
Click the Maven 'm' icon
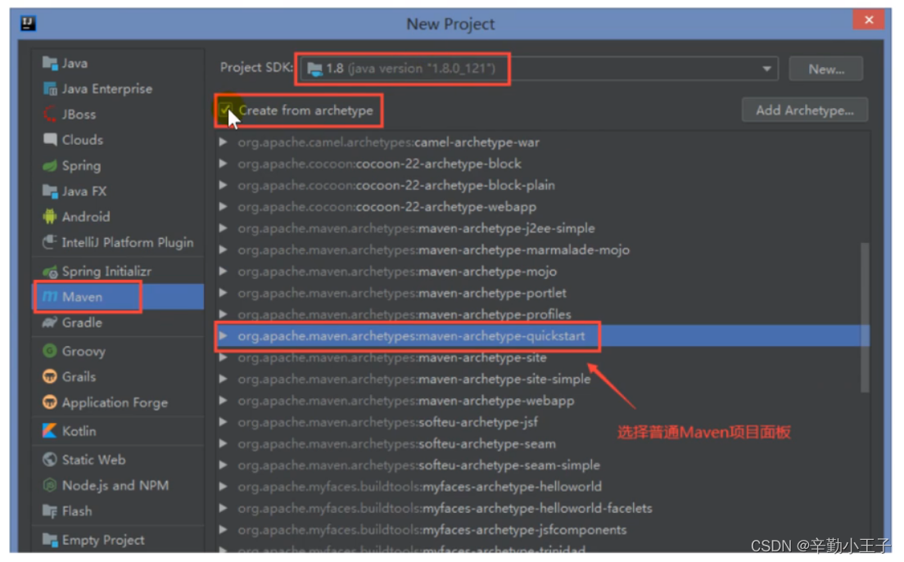click(x=50, y=297)
